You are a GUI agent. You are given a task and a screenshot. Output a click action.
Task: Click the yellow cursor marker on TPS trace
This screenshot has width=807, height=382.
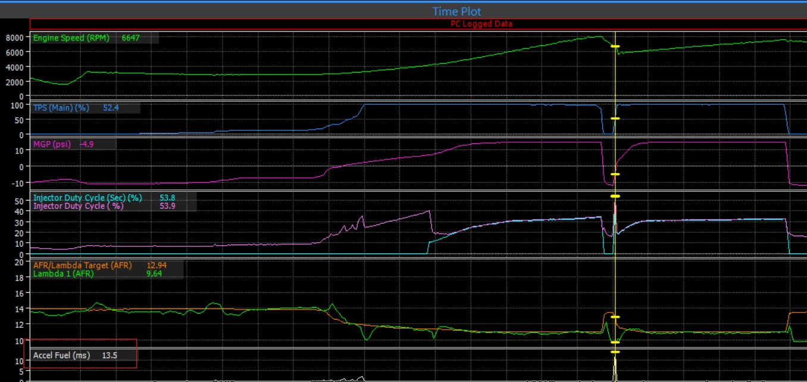pos(615,119)
